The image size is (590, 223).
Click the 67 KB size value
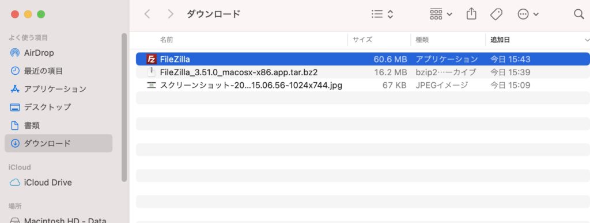(394, 85)
